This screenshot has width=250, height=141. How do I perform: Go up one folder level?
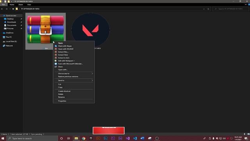[13, 9]
